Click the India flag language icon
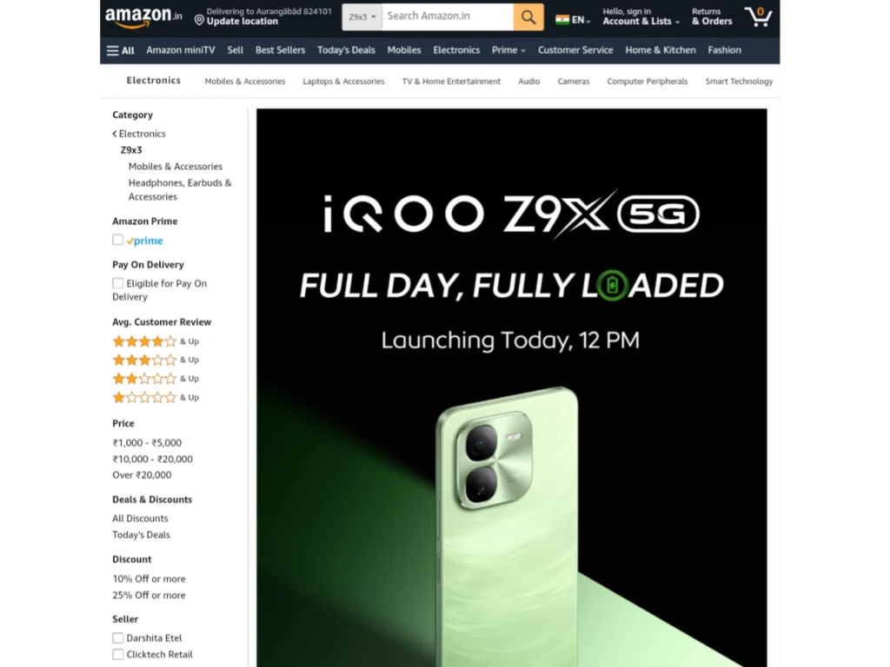Image resolution: width=890 pixels, height=667 pixels. coord(562,20)
